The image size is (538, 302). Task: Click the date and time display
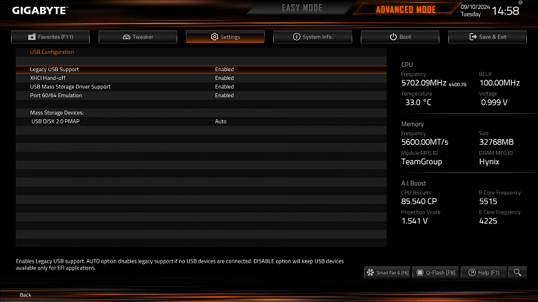pyautogui.click(x=490, y=10)
